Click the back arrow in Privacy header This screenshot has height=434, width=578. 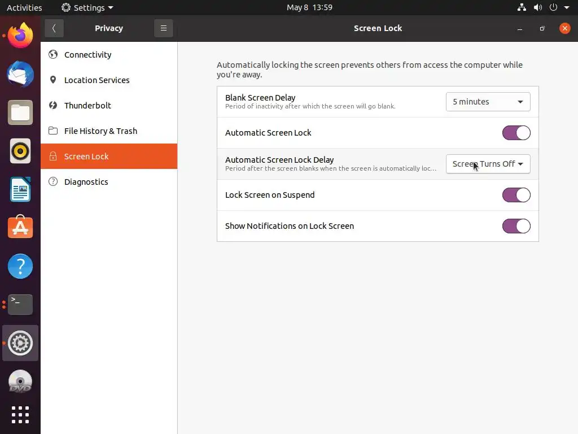(54, 28)
